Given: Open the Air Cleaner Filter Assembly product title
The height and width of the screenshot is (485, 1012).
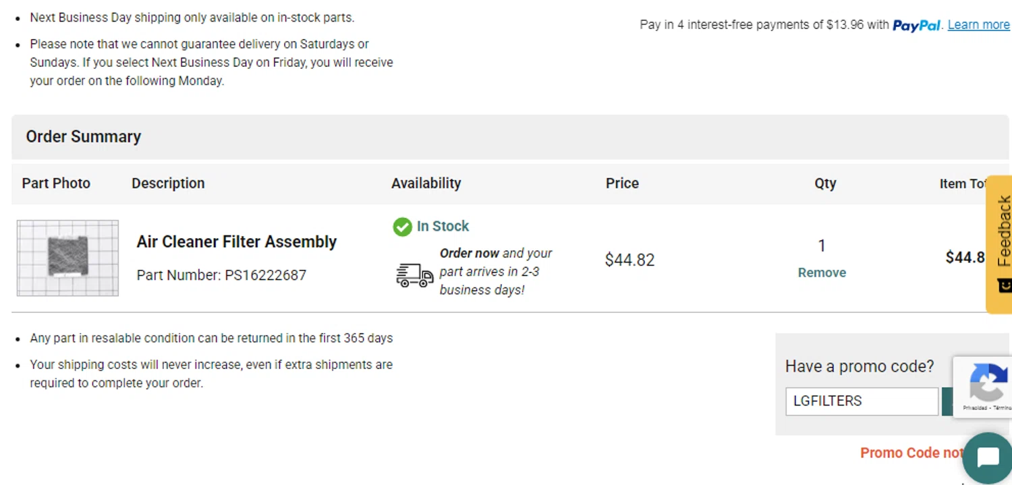Looking at the screenshot, I should [236, 241].
